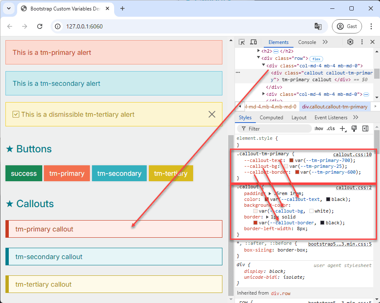Collapse the div class row node
Image resolution: width=380 pixels, height=303 pixels.
(x=258, y=58)
